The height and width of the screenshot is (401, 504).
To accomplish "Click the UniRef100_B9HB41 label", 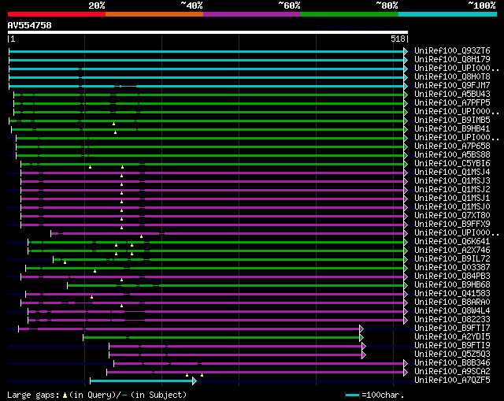I will (452, 129).
